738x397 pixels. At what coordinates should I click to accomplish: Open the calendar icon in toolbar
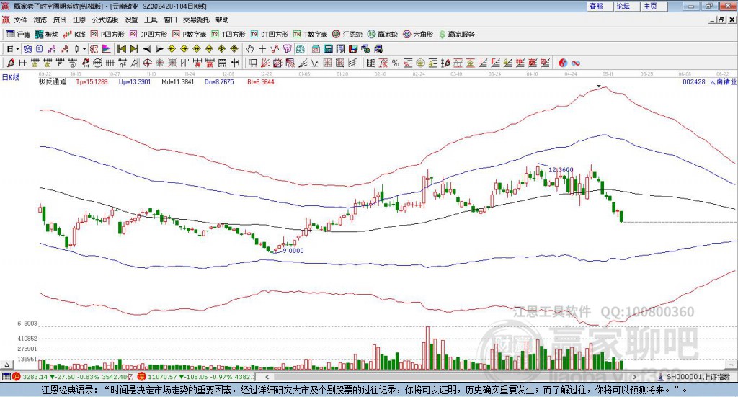[316, 49]
